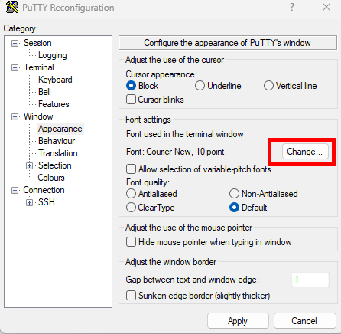Screen dimensions: 341x334
Task: Click the PuTTY icon in title bar
Action: pyautogui.click(x=12, y=7)
